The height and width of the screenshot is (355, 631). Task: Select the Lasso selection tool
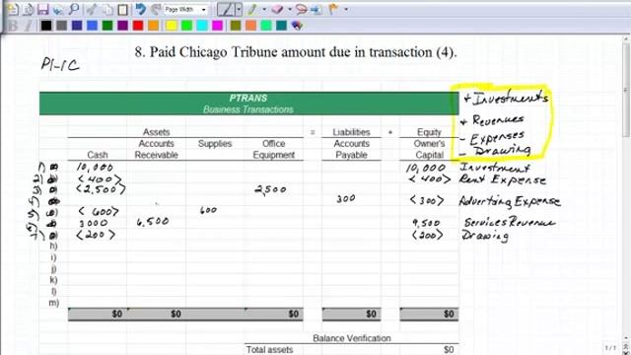coord(301,9)
